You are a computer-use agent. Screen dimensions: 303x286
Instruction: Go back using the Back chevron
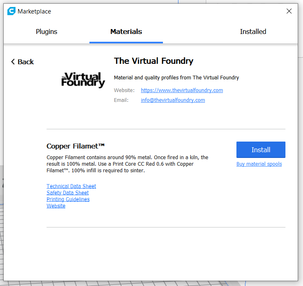[22, 62]
